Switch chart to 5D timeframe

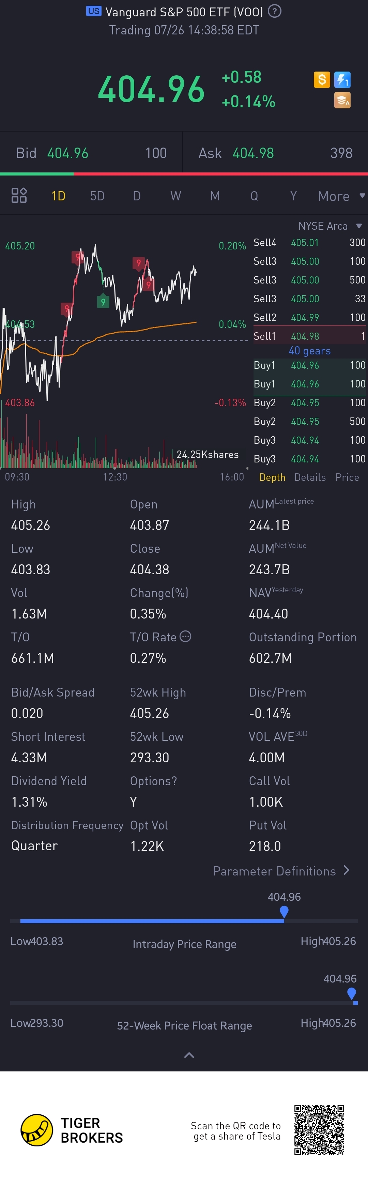[x=97, y=196]
